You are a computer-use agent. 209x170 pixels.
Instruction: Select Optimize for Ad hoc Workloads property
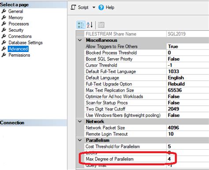(114, 96)
